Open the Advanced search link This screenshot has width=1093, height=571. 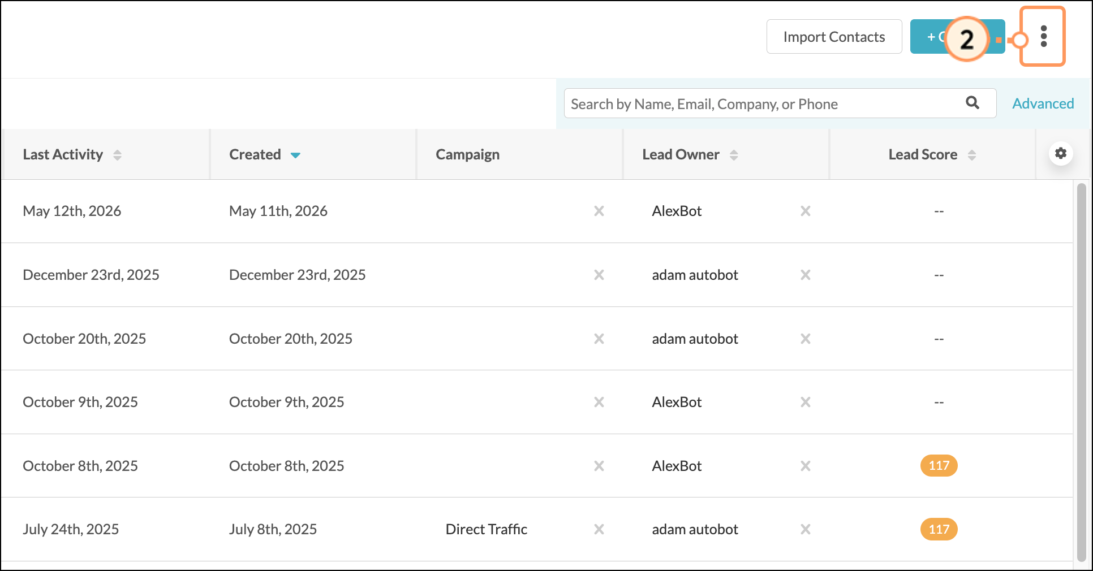1043,103
